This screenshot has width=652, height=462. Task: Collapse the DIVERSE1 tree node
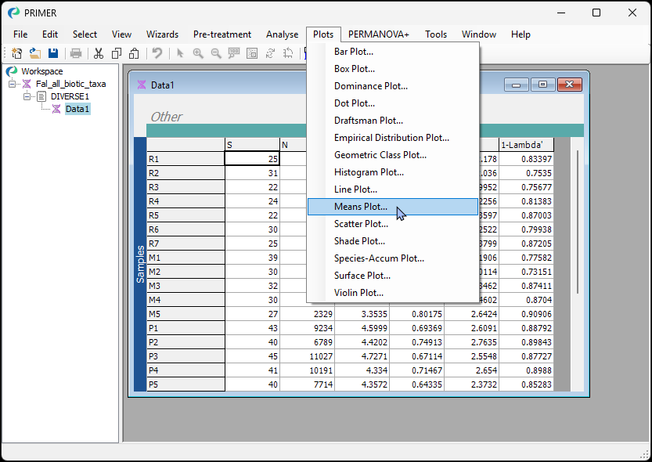pos(27,96)
